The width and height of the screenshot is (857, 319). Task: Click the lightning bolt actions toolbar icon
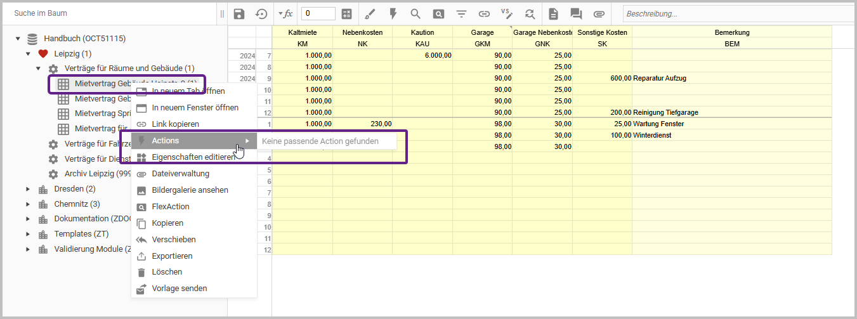[x=393, y=14]
